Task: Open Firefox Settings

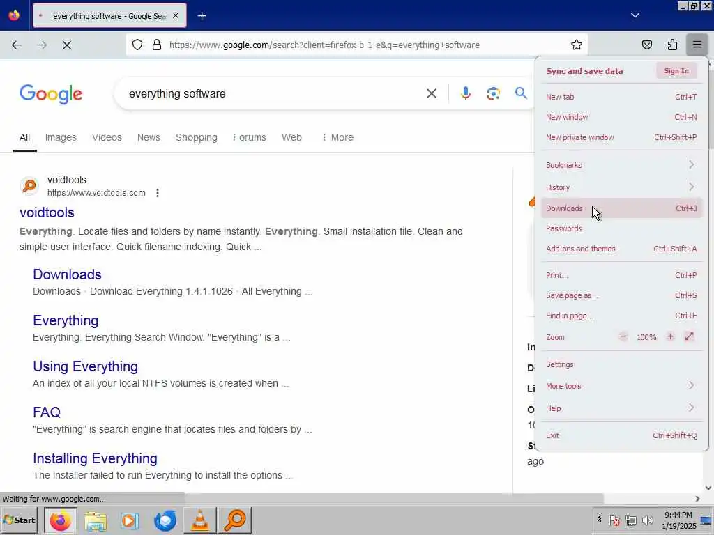Action: [x=621, y=364]
